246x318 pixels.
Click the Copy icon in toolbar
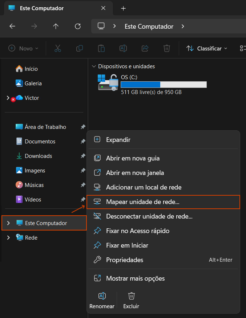(x=80, y=48)
